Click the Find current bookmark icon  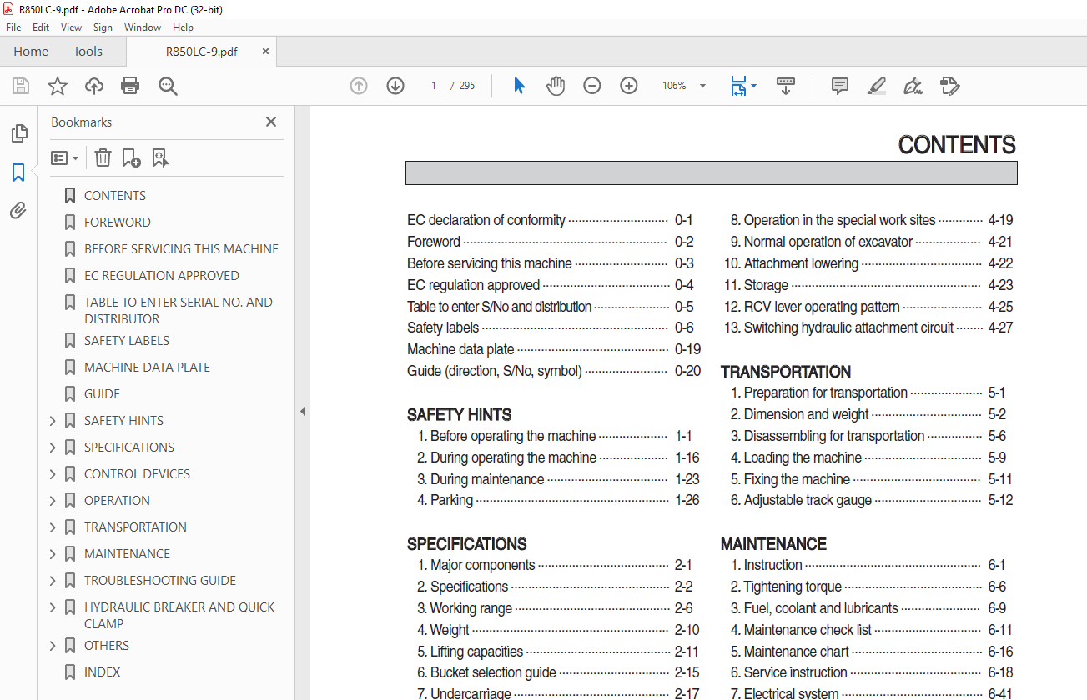160,157
